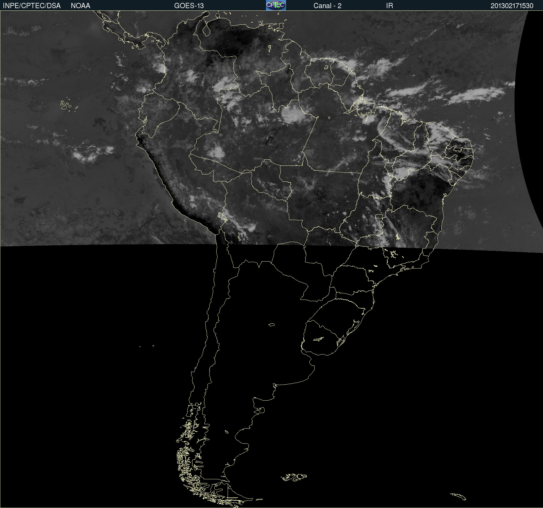Click the INPE/CPTEC/DSA header label

click(x=32, y=6)
